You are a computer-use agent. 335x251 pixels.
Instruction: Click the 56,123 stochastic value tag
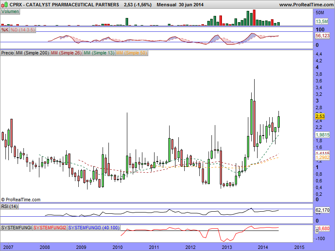(322, 36)
